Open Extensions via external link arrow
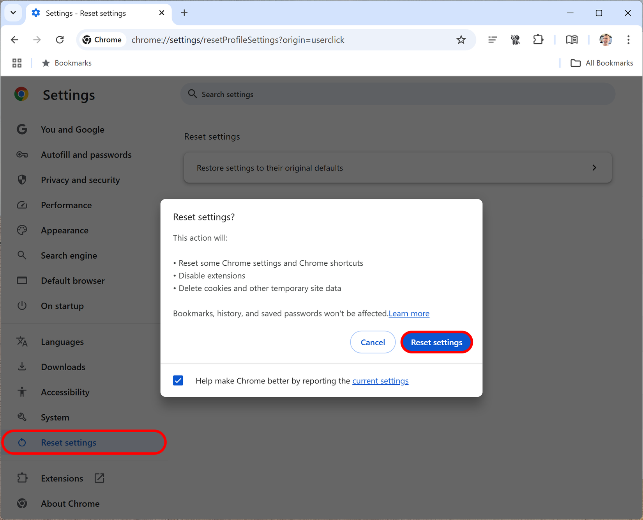Screen dimensions: 643x520 (99, 478)
